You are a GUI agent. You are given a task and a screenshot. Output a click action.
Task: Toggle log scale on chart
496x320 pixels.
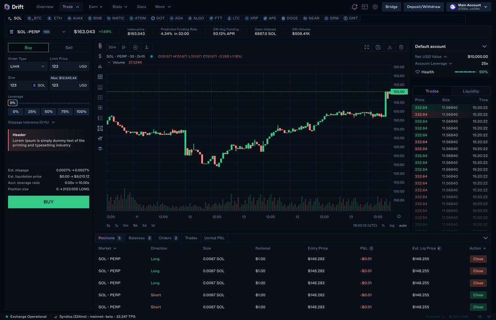(x=392, y=226)
